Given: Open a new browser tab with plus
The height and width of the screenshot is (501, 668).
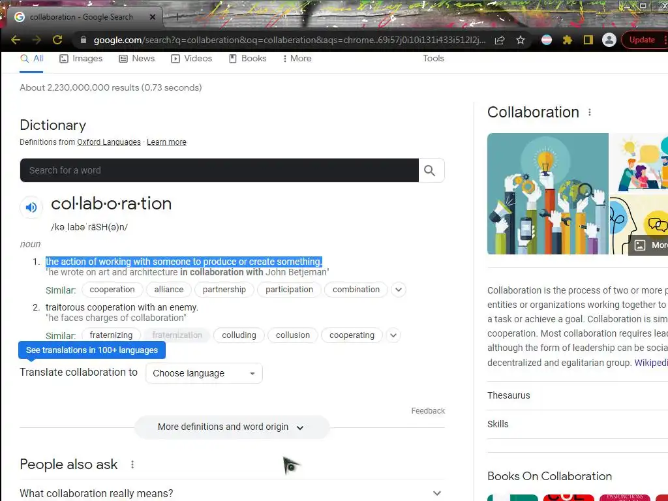Looking at the screenshot, I should 177,17.
